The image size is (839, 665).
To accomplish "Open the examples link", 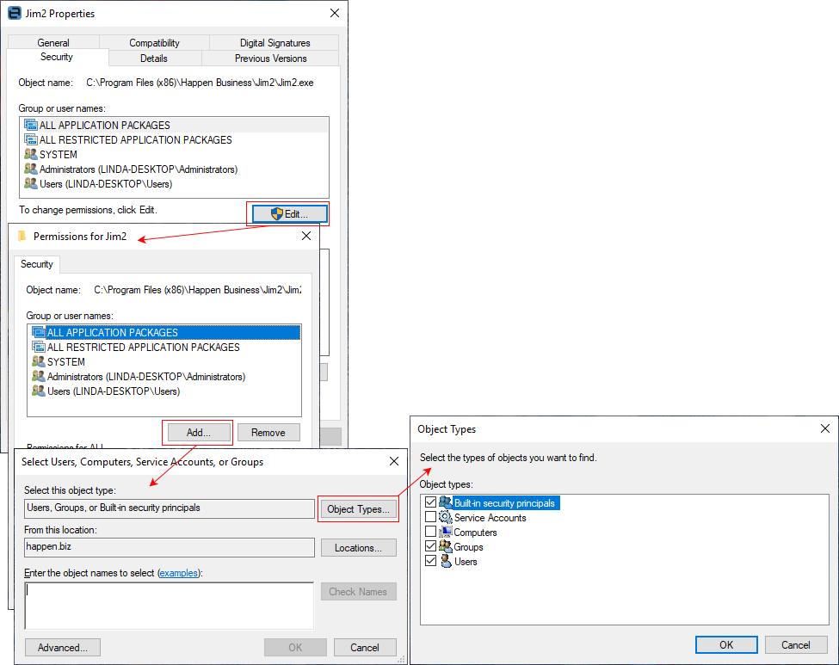I will point(177,573).
